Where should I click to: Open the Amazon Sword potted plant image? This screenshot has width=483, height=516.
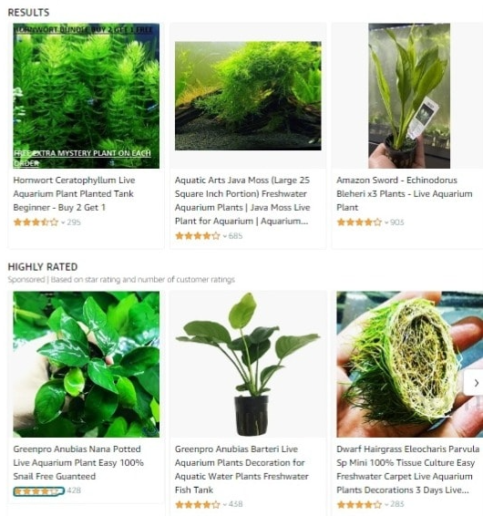point(409,96)
